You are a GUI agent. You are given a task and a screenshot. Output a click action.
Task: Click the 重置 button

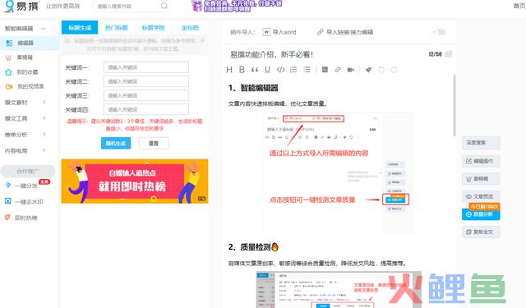pos(154,143)
